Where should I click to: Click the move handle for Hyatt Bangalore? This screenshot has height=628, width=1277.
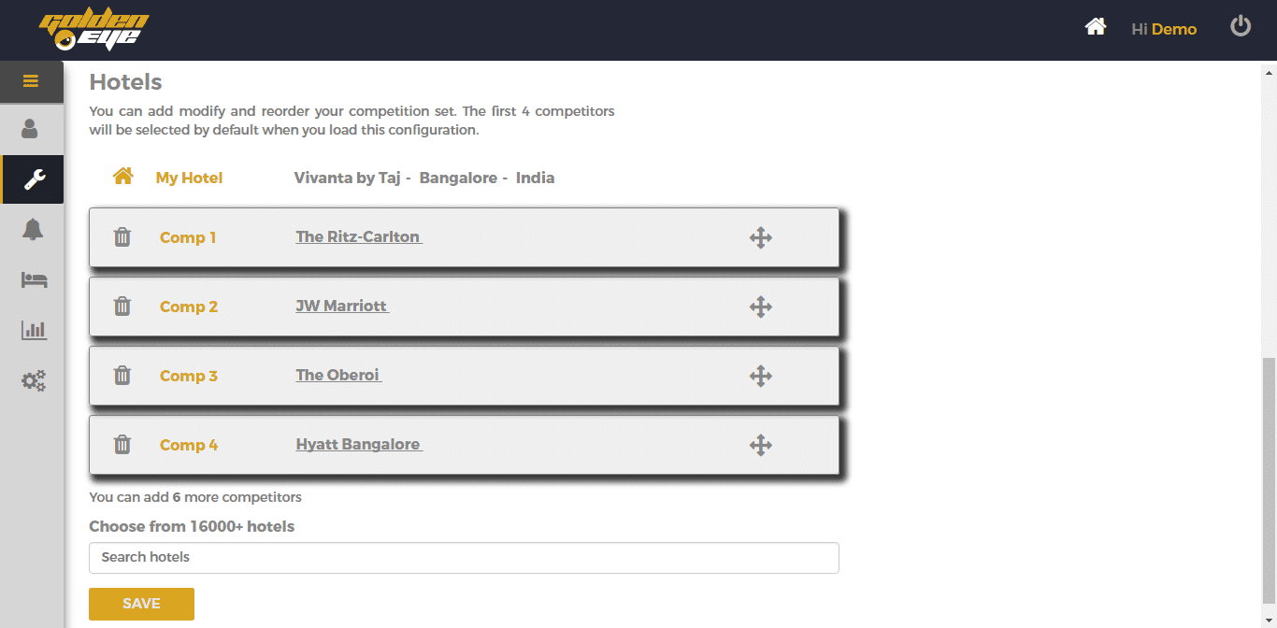(x=761, y=445)
